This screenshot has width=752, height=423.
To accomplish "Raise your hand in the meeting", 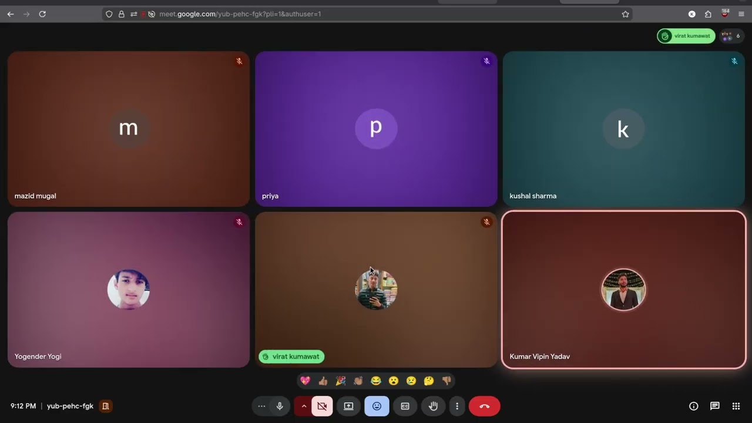I will coord(433,406).
